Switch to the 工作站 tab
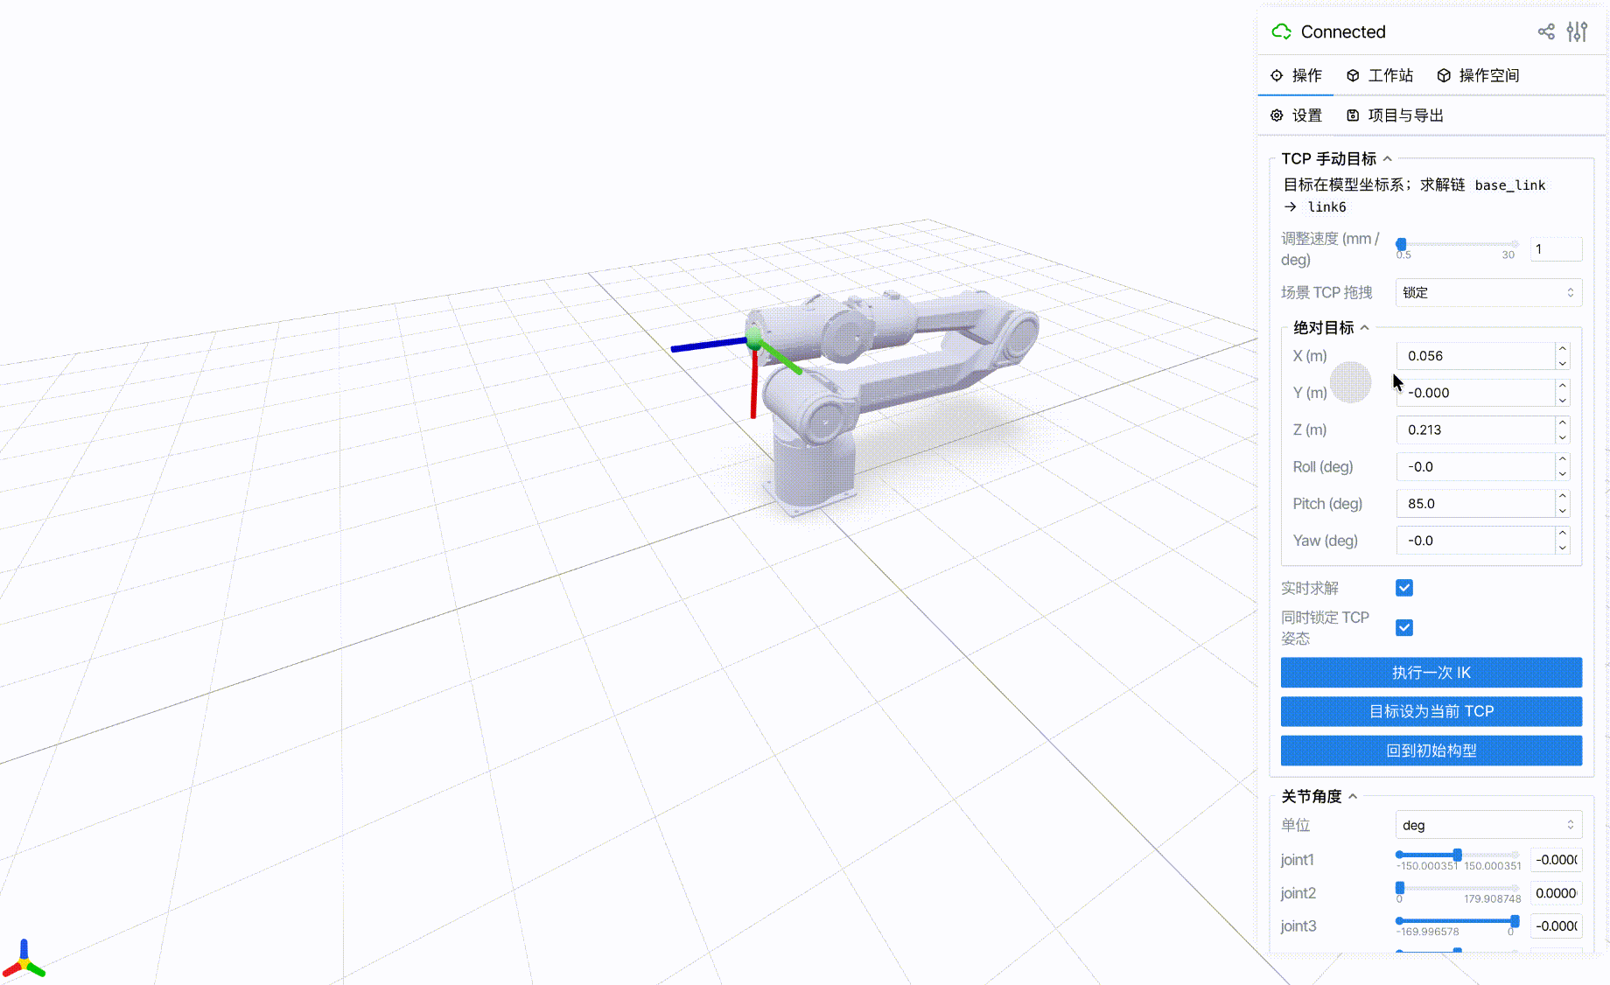The image size is (1610, 985). coord(1380,75)
